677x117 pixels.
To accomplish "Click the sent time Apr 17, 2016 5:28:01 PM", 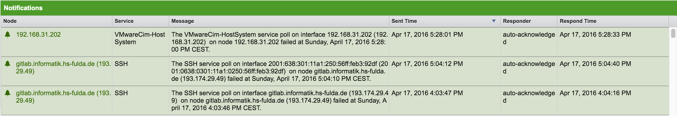I will coord(427,35).
